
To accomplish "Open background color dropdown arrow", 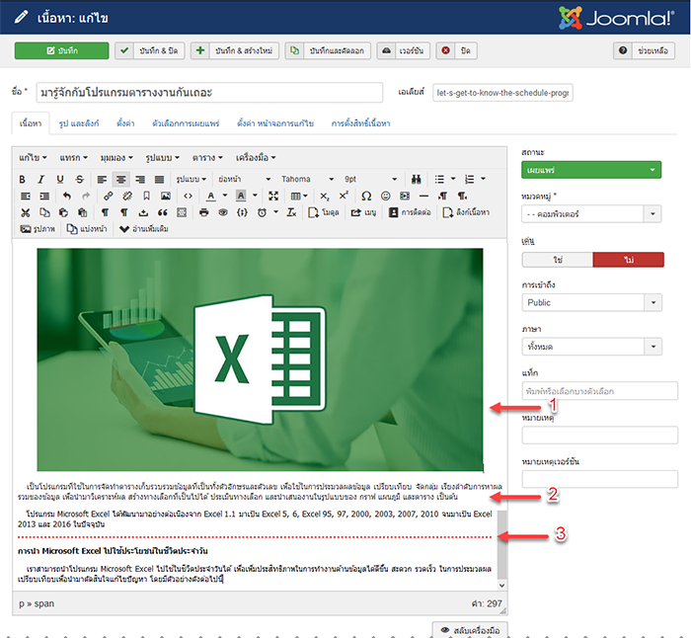I will click(x=255, y=196).
